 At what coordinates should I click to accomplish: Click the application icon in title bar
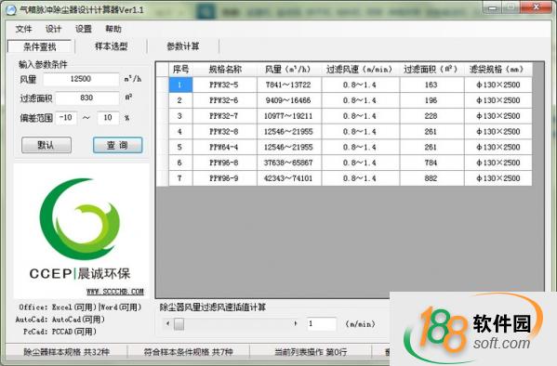pos(11,10)
